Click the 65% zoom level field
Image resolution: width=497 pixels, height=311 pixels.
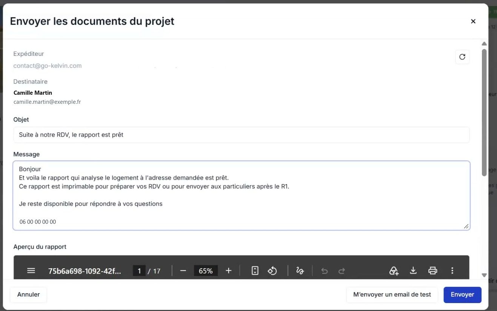[206, 271]
